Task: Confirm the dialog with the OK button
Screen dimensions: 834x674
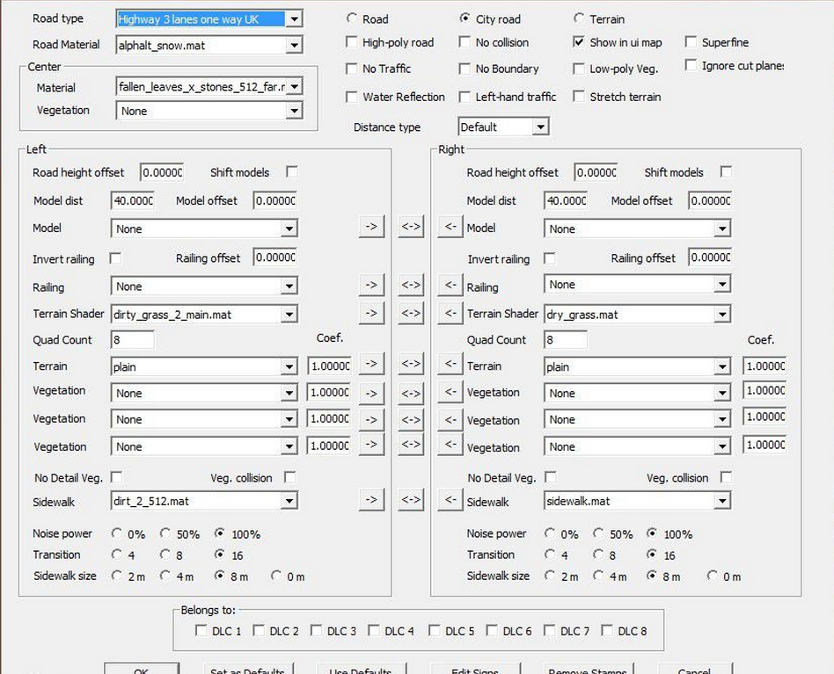Action: coord(142,669)
